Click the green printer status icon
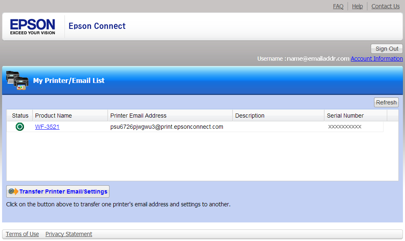Image resolution: width=405 pixels, height=241 pixels. pos(19,127)
